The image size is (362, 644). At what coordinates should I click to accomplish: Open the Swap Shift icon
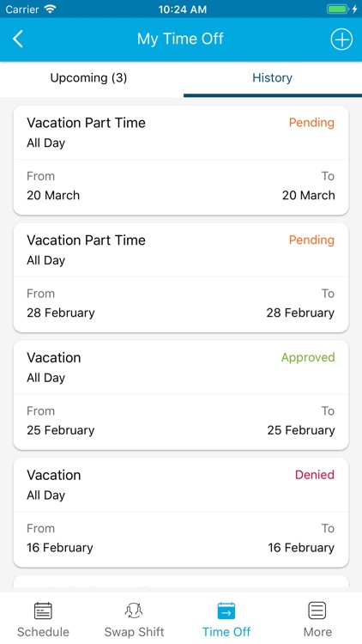pyautogui.click(x=134, y=611)
